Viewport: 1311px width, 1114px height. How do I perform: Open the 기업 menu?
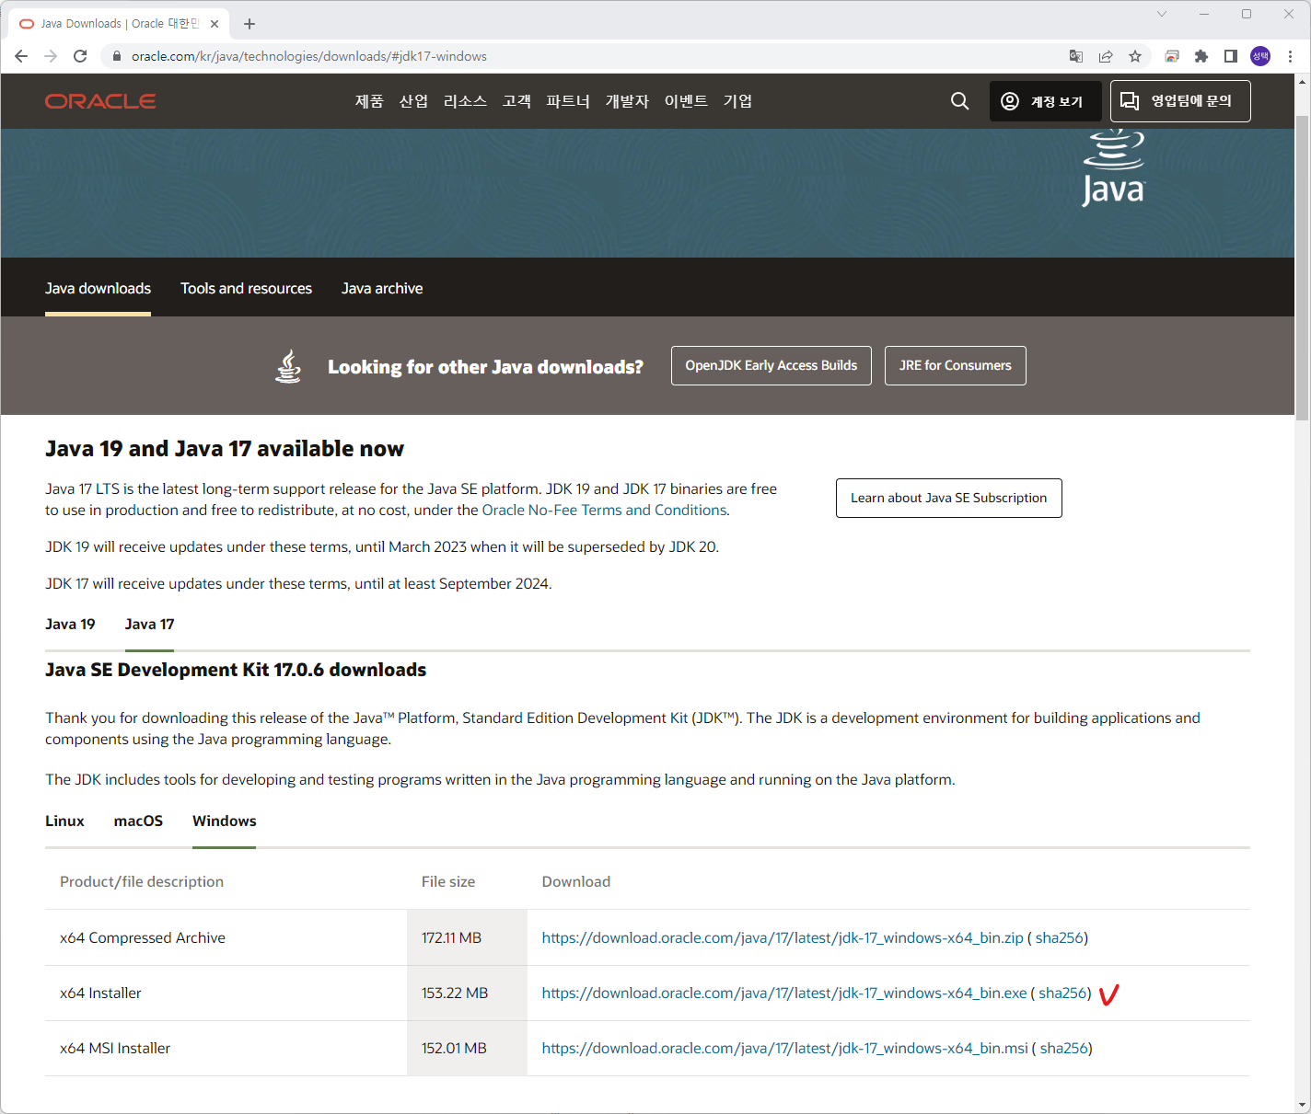[x=737, y=101]
